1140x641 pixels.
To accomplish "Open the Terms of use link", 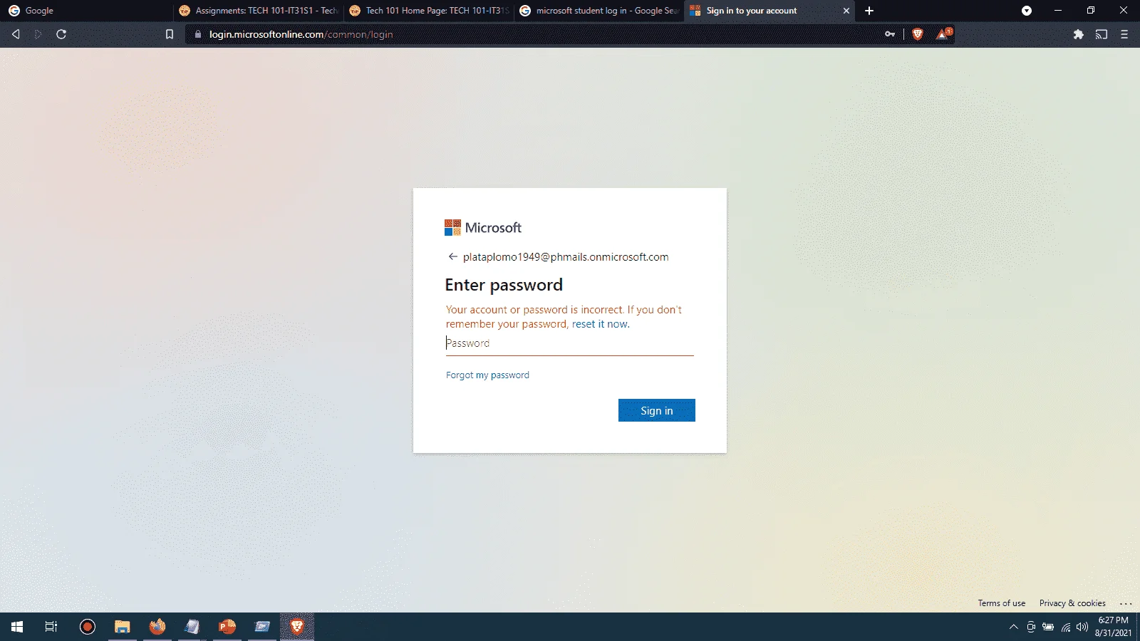I will [x=1001, y=603].
